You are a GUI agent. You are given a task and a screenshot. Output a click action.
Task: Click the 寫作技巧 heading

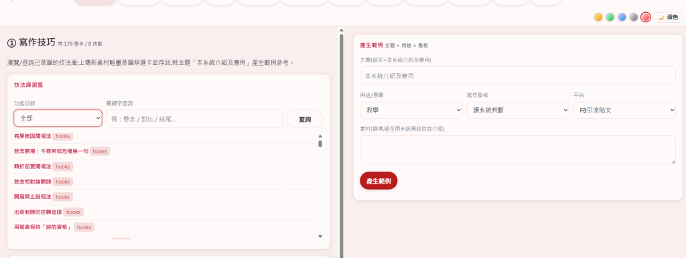[31, 42]
